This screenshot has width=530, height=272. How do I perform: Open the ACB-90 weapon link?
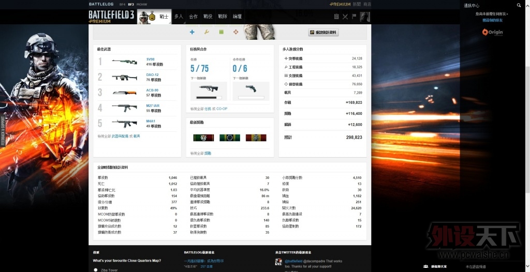point(152,90)
